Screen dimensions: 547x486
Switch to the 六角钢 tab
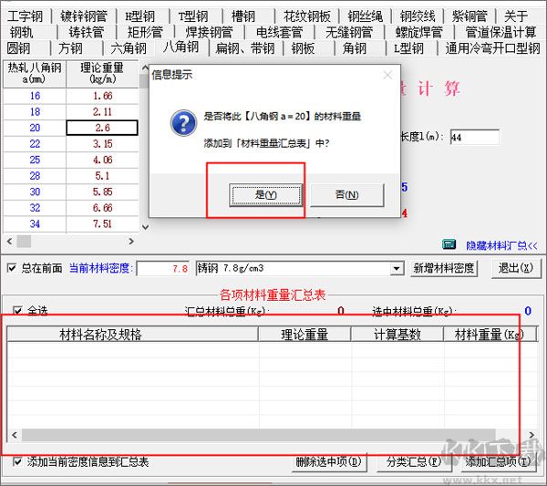tap(129, 48)
